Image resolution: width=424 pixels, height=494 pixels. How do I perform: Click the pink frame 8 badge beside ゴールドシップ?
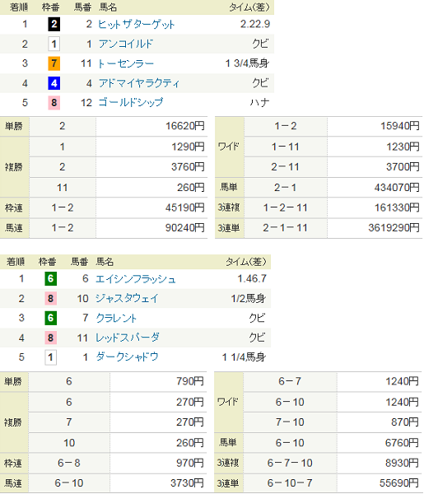point(54,102)
